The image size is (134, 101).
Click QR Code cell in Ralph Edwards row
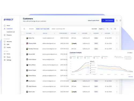coord(74,86)
